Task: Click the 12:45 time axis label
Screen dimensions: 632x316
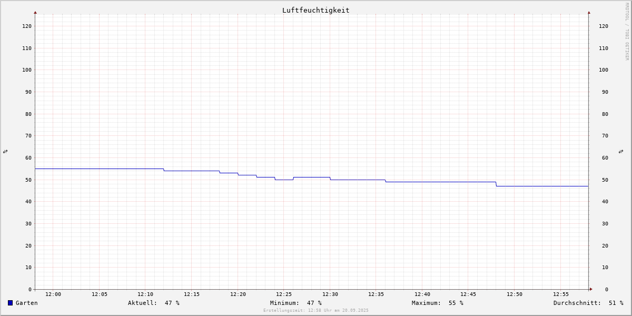Action: pyautogui.click(x=469, y=294)
